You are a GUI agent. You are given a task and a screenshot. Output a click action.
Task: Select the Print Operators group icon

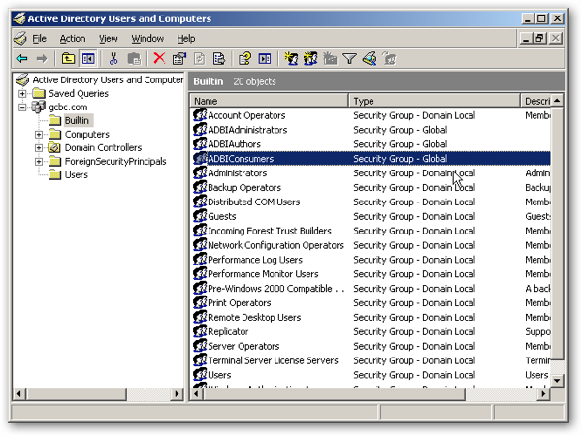point(200,302)
